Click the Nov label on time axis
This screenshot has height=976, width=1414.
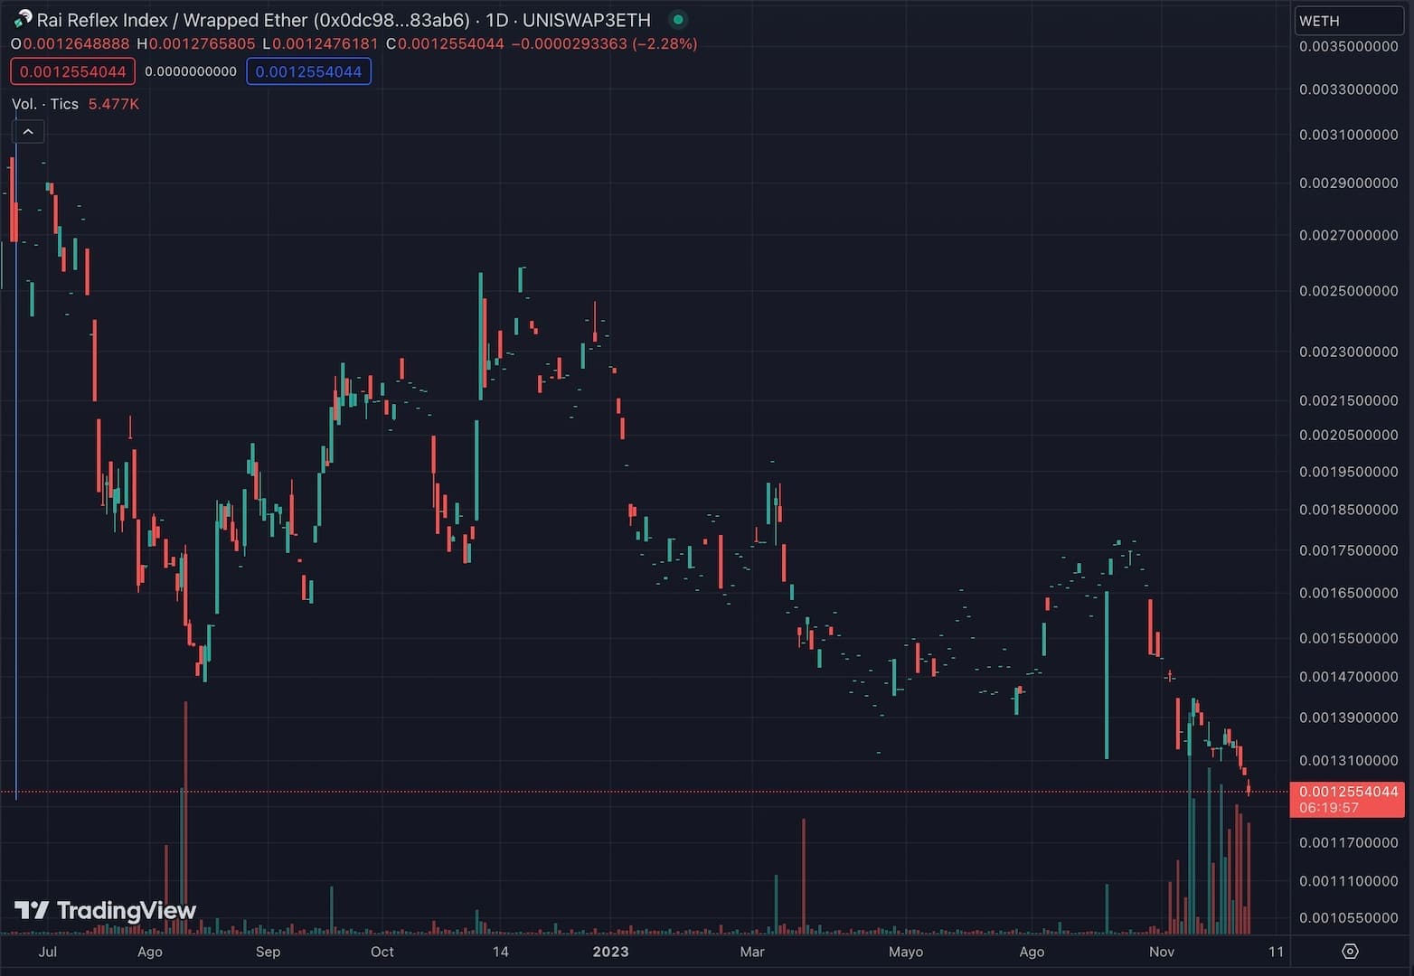point(1161,952)
